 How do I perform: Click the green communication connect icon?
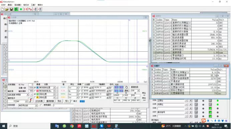point(16,9)
